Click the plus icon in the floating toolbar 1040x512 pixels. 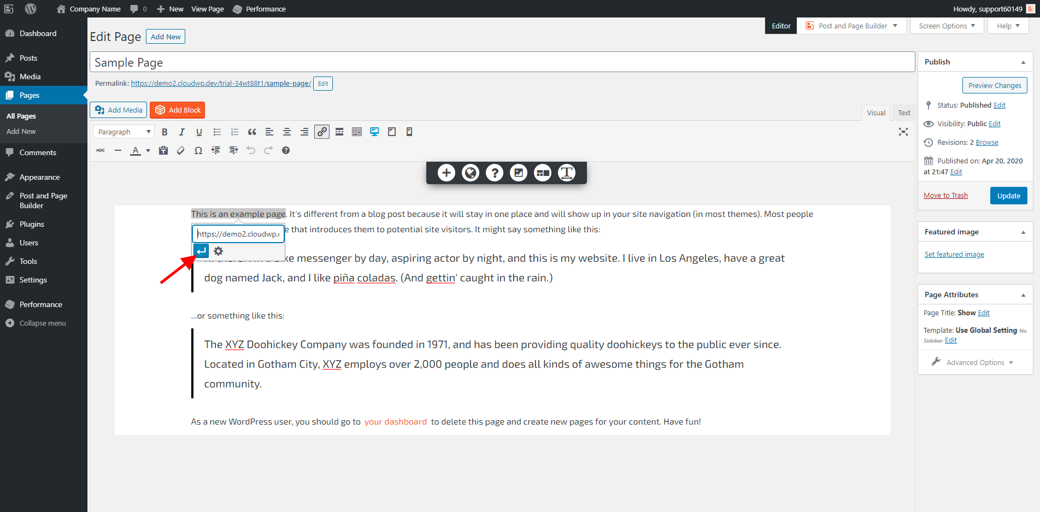tap(446, 173)
